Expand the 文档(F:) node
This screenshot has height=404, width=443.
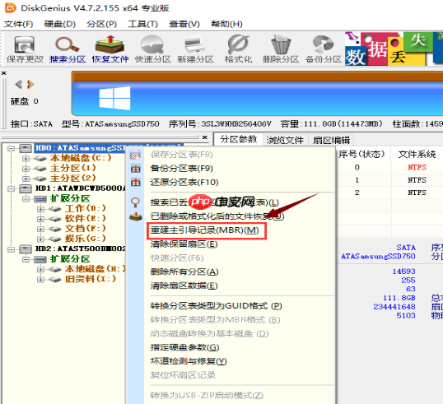[40, 229]
